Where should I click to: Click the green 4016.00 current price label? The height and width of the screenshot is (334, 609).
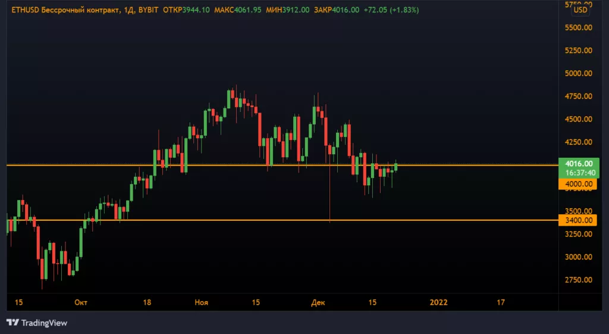pos(579,164)
